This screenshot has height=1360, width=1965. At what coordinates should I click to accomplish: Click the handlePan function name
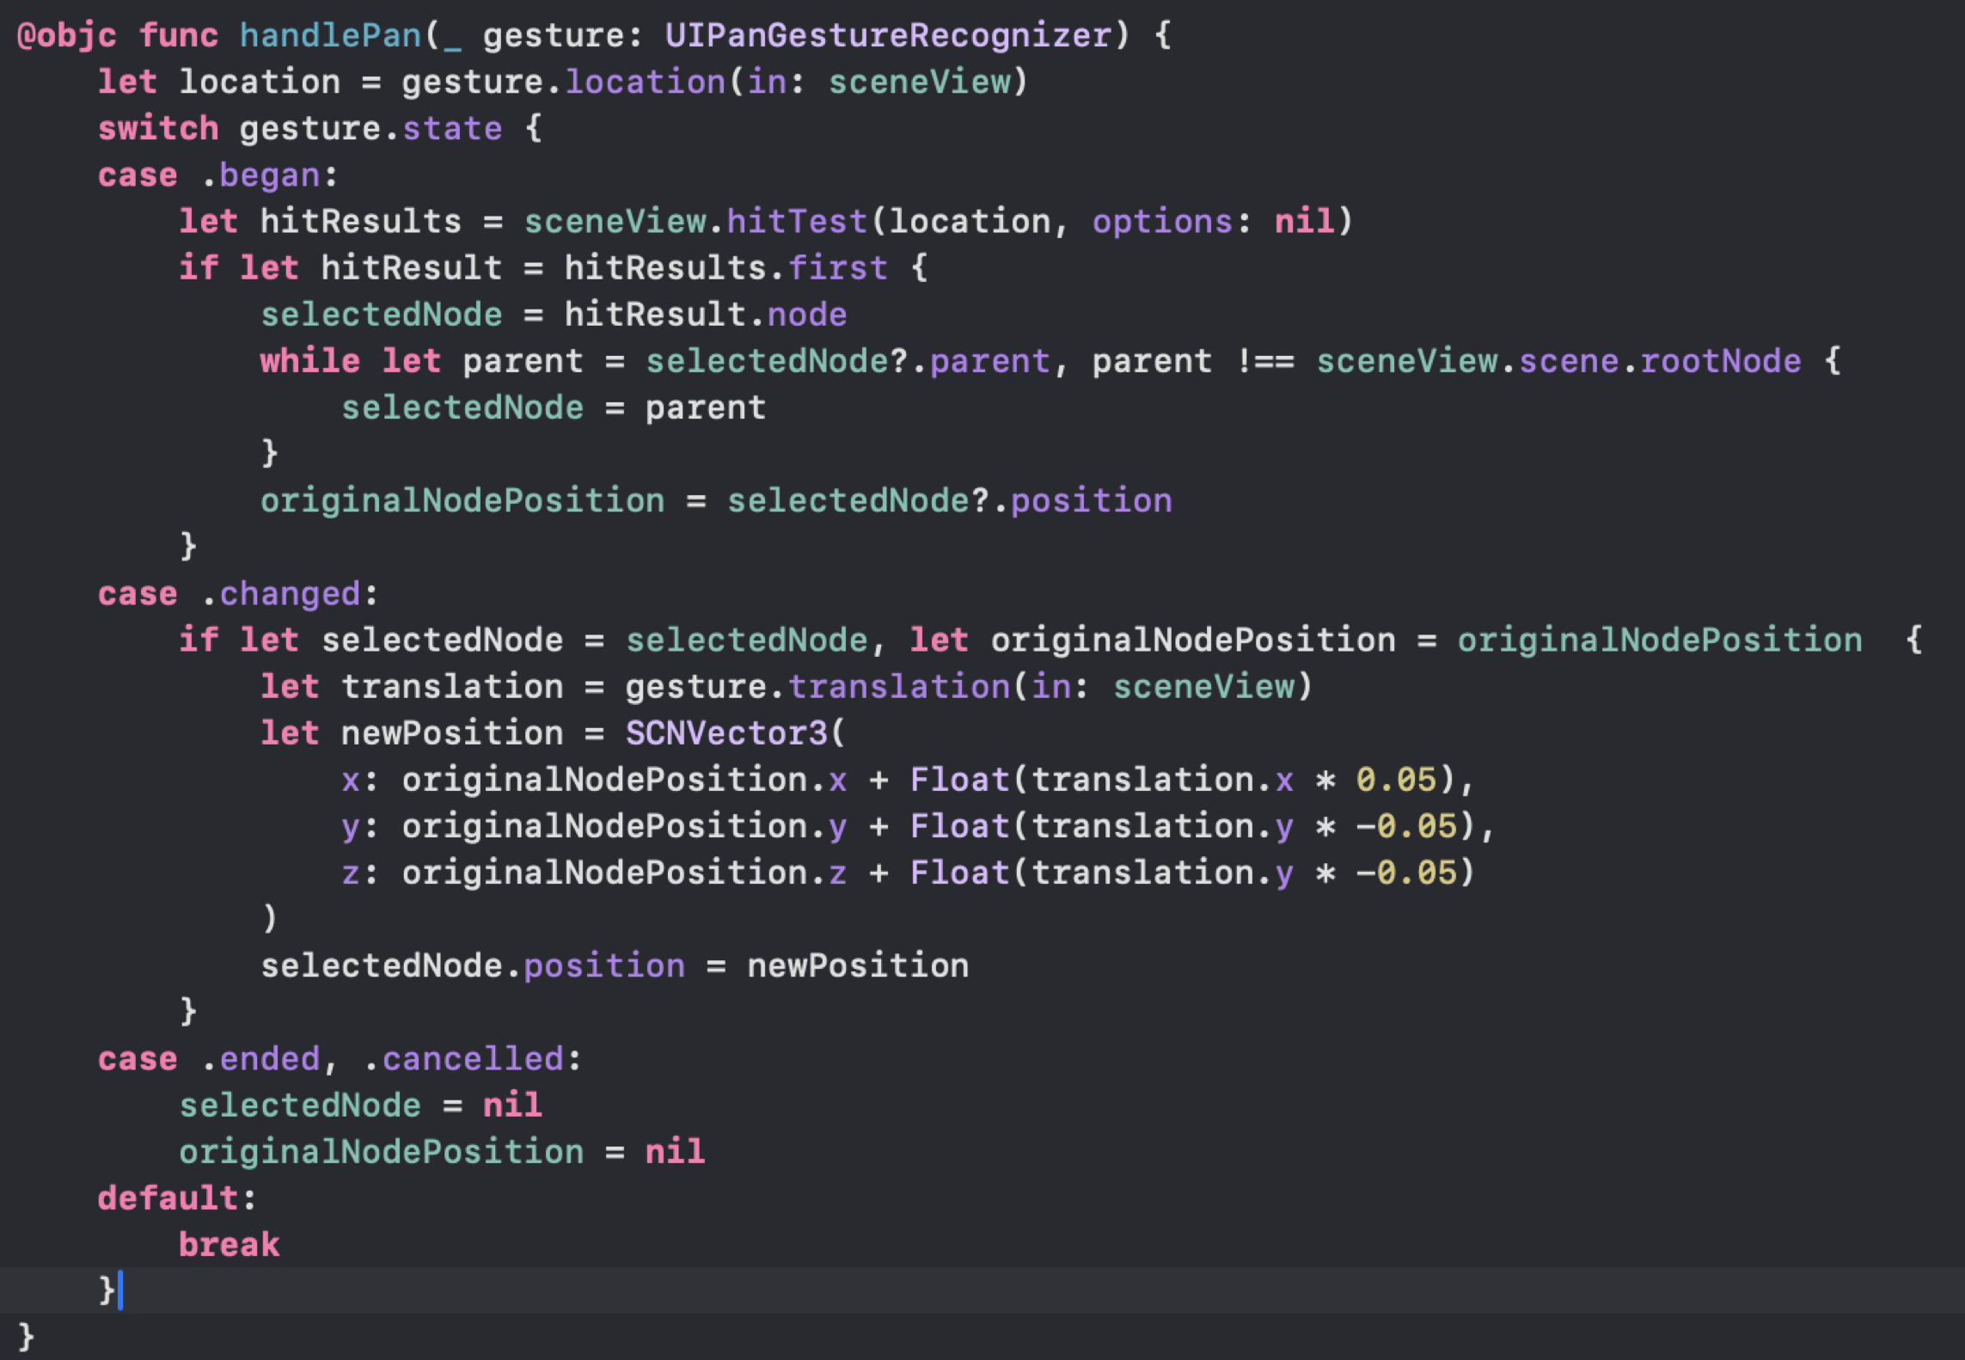tap(330, 35)
